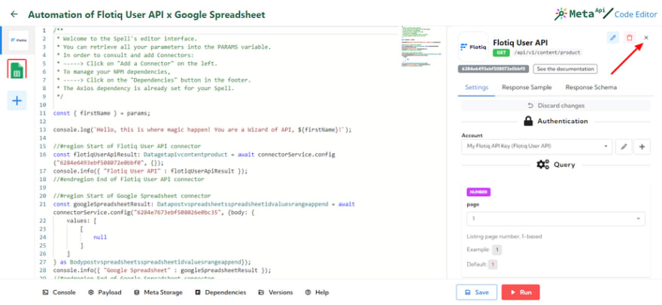Delete the Flotiq User API connector
Viewport: 662px width, 305px height.
[x=630, y=38]
